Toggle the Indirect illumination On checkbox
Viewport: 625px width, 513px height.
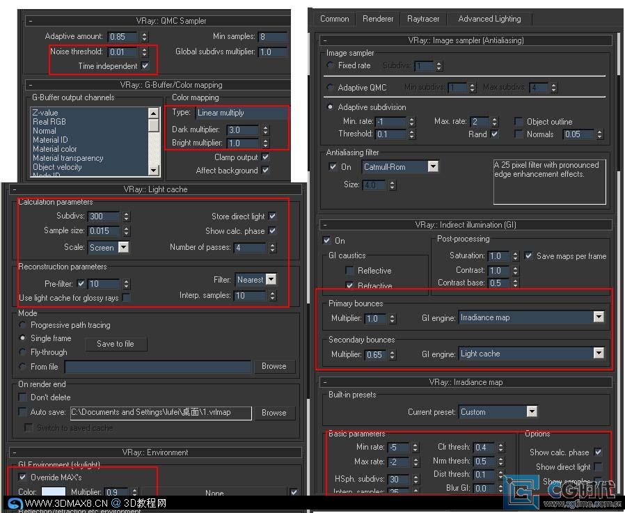[327, 240]
